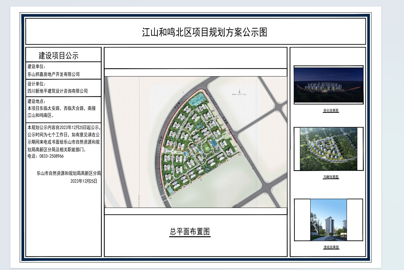The width and height of the screenshot is (404, 270).
Task: Select the main title 江山和鸣北区项目规划方案公示图
Action: [x=205, y=32]
